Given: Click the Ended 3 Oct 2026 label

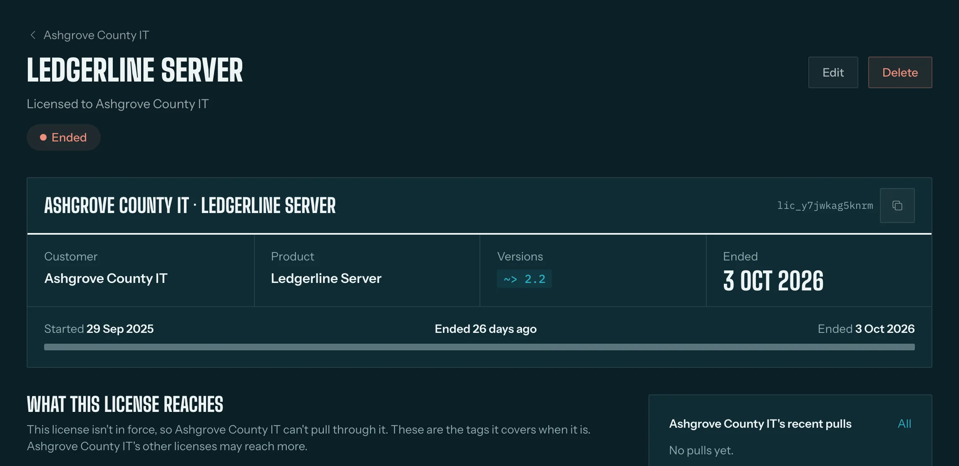Looking at the screenshot, I should point(866,329).
